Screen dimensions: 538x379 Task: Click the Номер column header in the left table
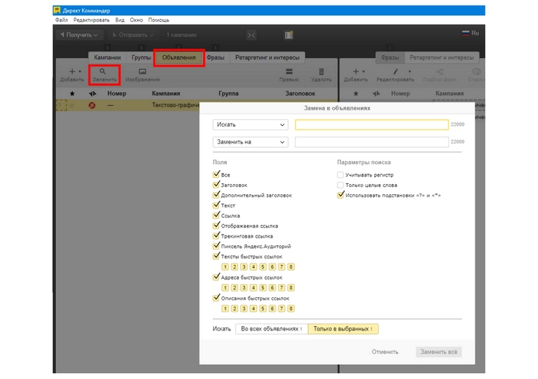(116, 93)
